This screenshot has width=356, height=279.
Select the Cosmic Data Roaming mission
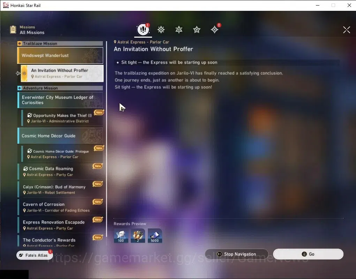[60, 171]
